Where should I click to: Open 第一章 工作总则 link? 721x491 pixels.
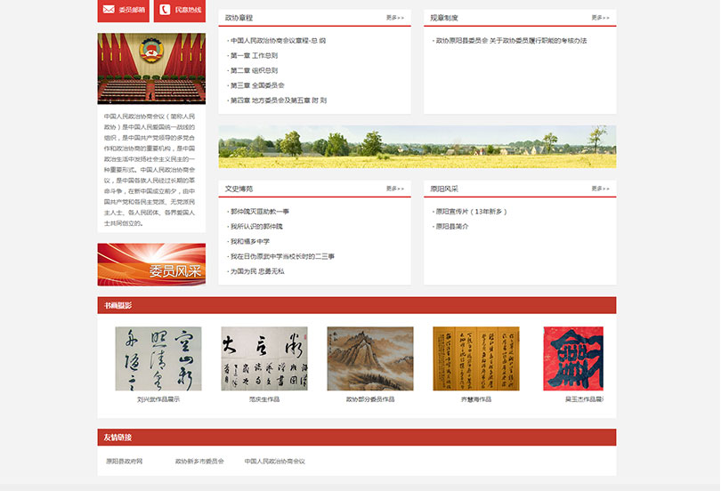coord(254,55)
